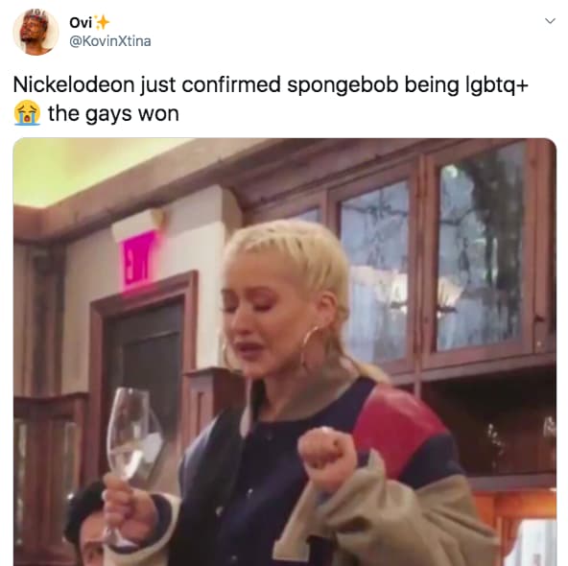Click the phrase "the gays won"

(x=113, y=114)
